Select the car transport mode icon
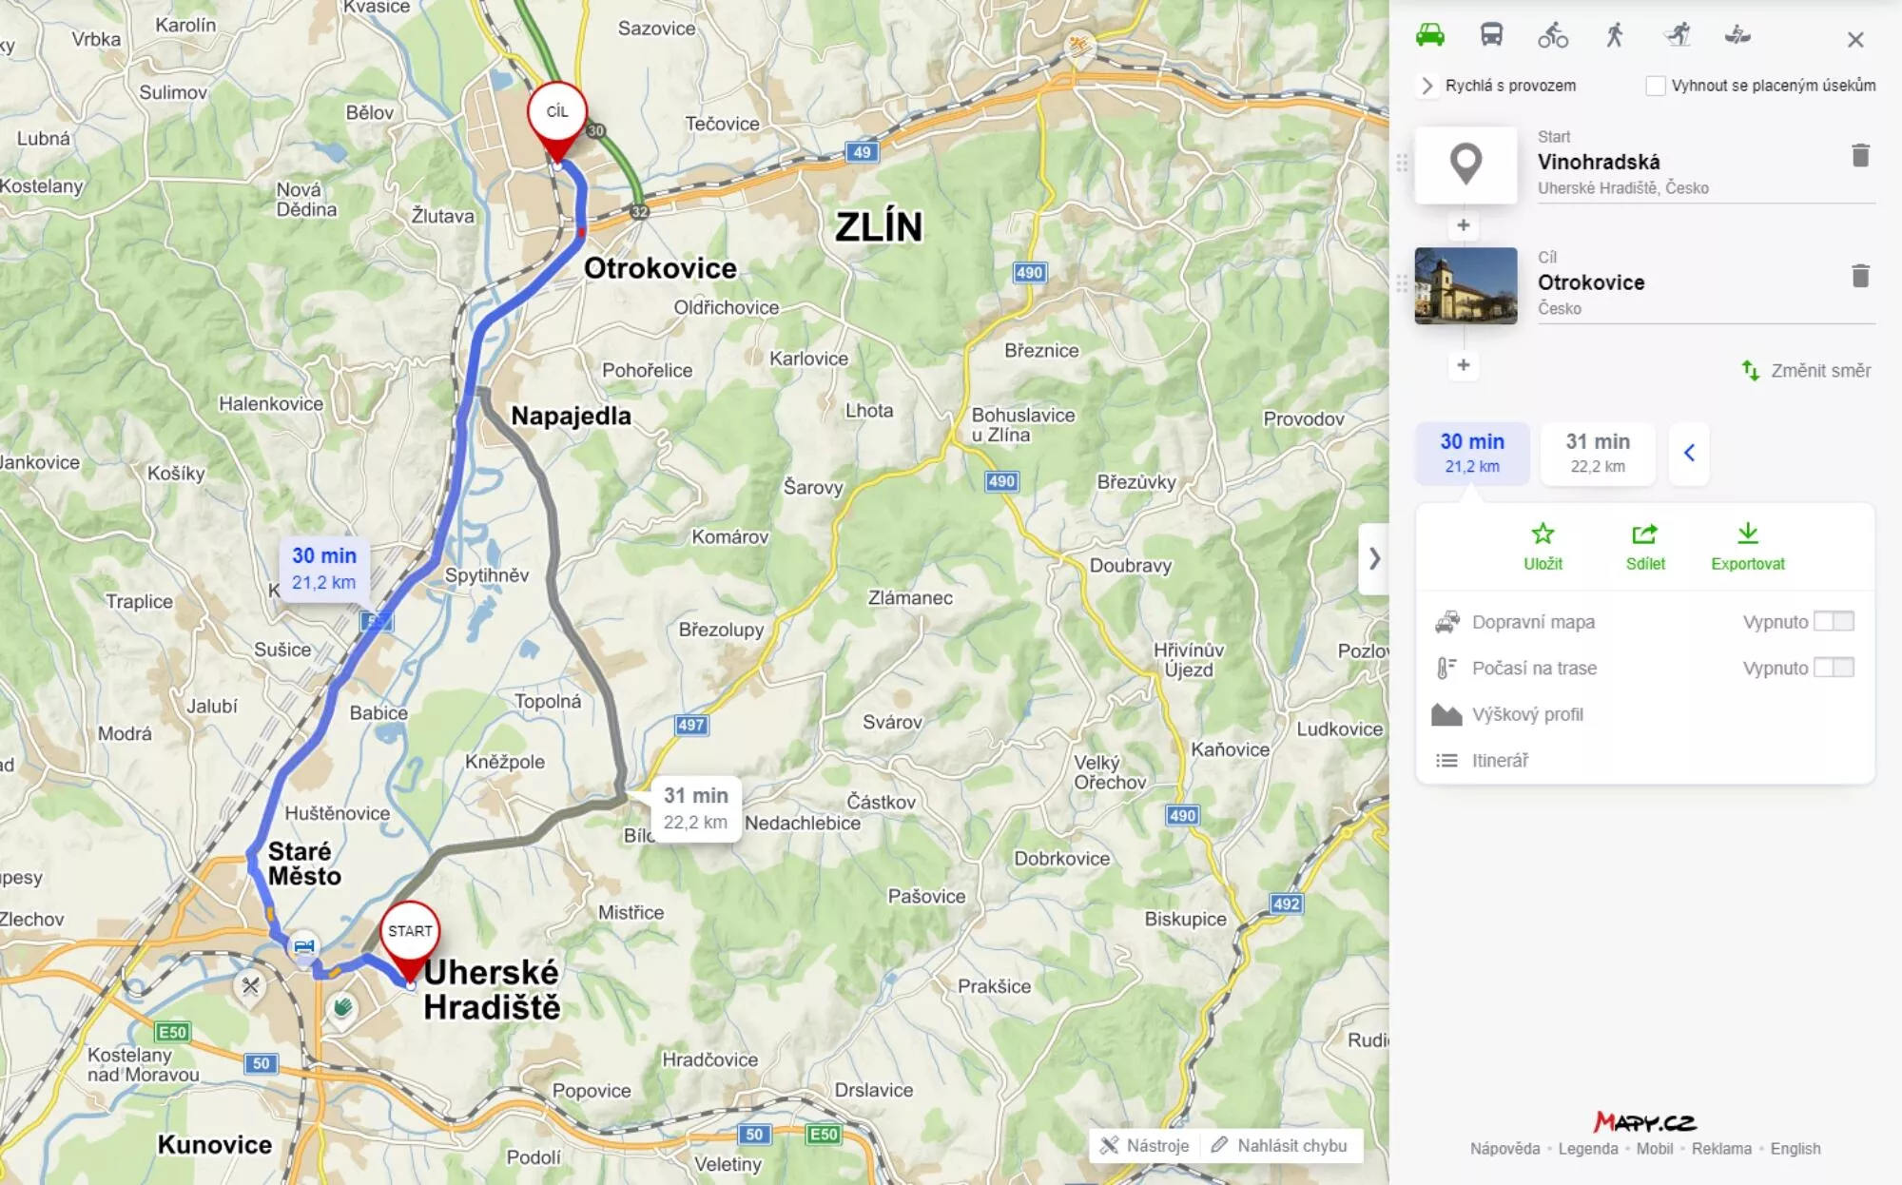 point(1429,36)
